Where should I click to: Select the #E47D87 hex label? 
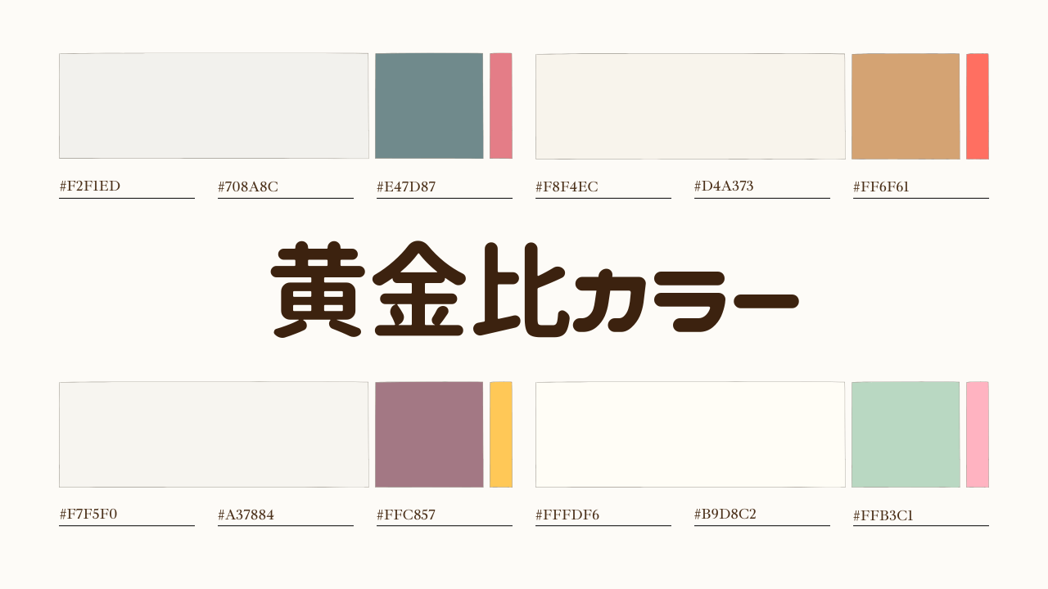coord(406,187)
